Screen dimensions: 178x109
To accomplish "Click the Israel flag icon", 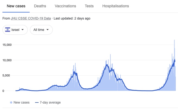I will (8, 30).
